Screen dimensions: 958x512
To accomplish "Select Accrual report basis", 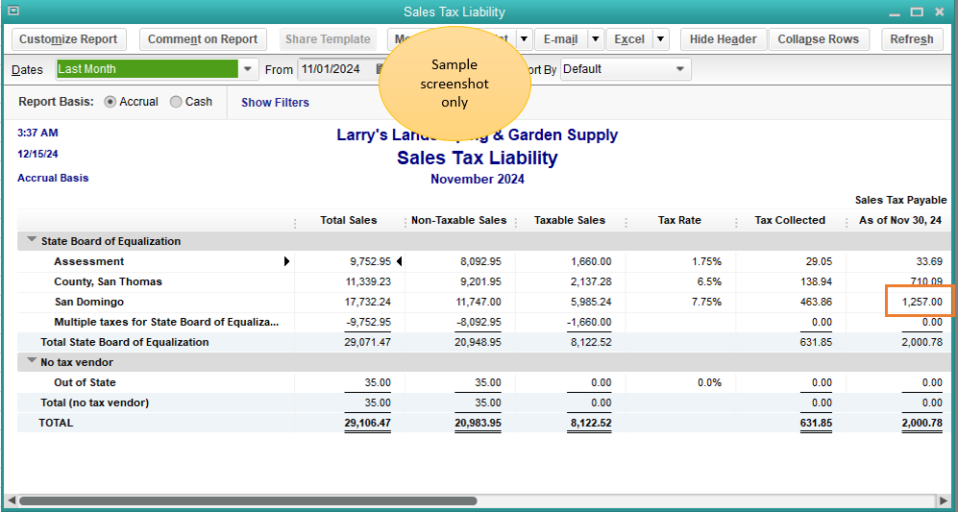I will coord(111,102).
